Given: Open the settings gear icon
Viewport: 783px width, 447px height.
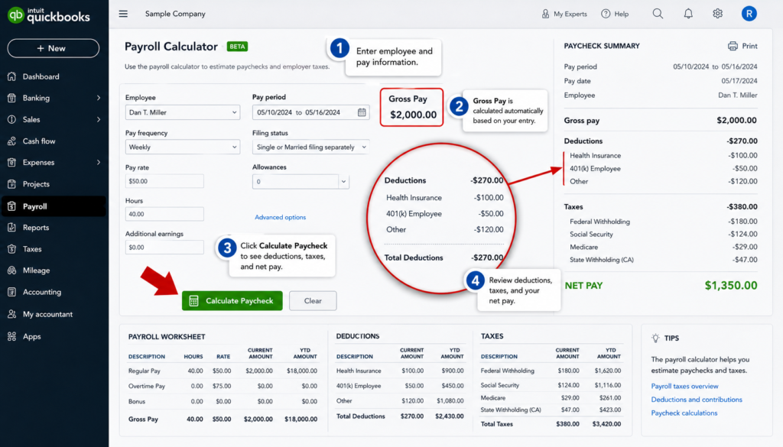Looking at the screenshot, I should [717, 14].
